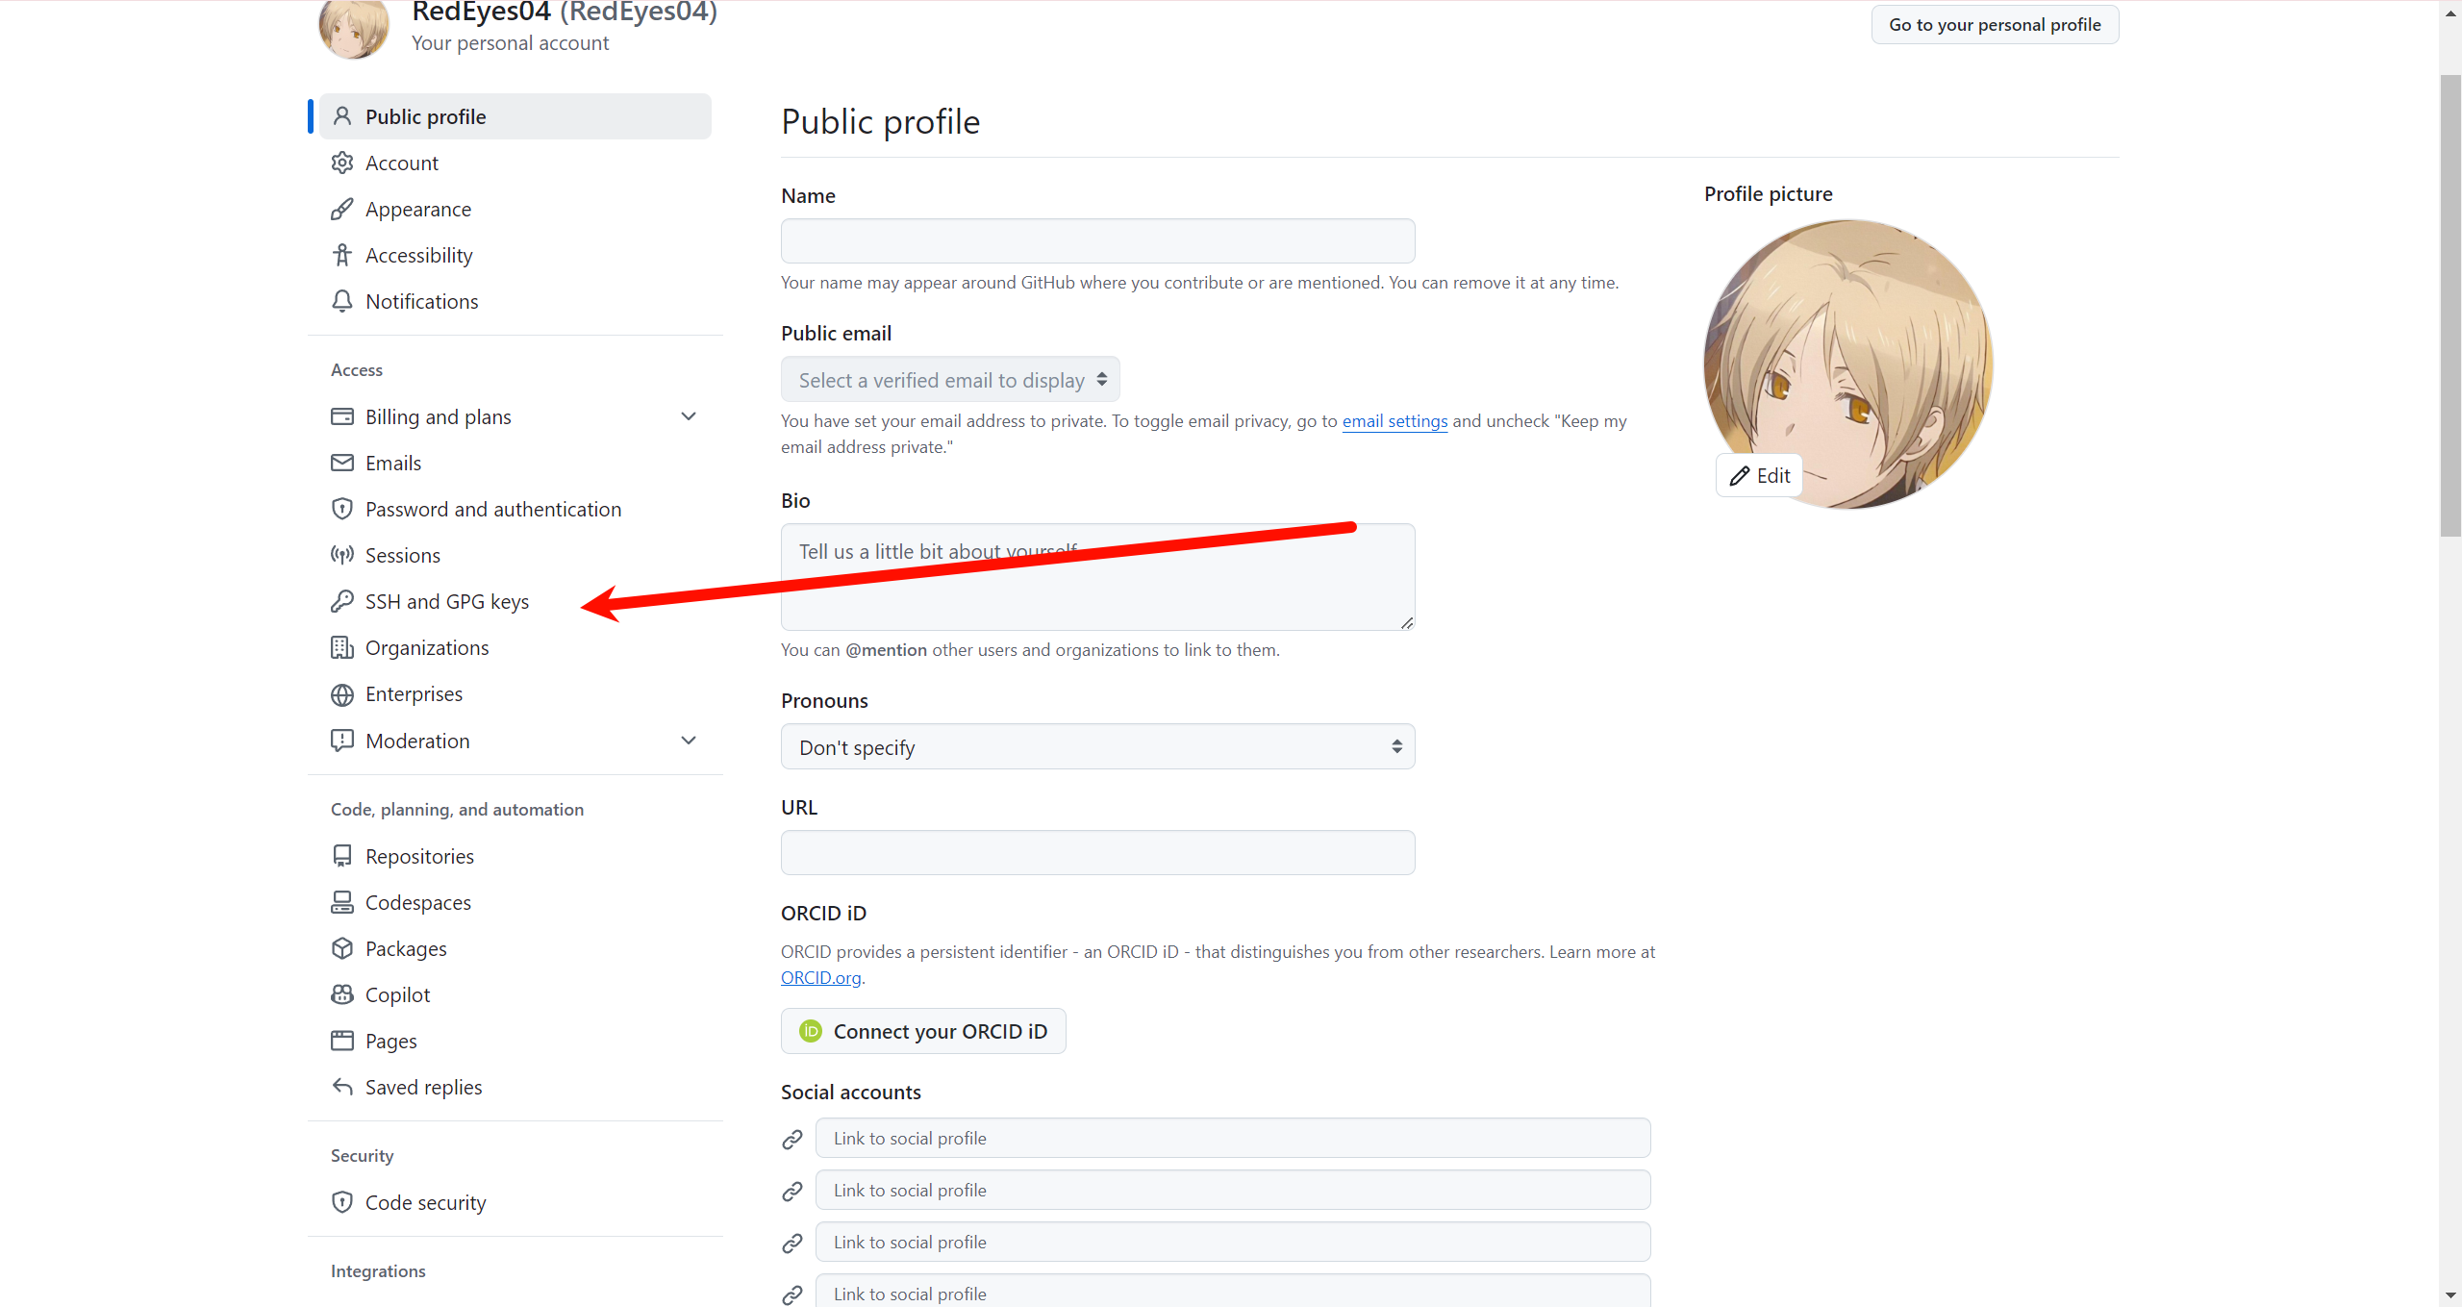Open the Public email select dropdown
This screenshot has width=2462, height=1307.
(950, 380)
